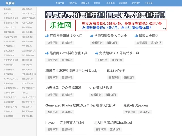Click 查看评测 under 搜索引擎登录入口大全
This screenshot has height=136, width=182.
[97, 43]
